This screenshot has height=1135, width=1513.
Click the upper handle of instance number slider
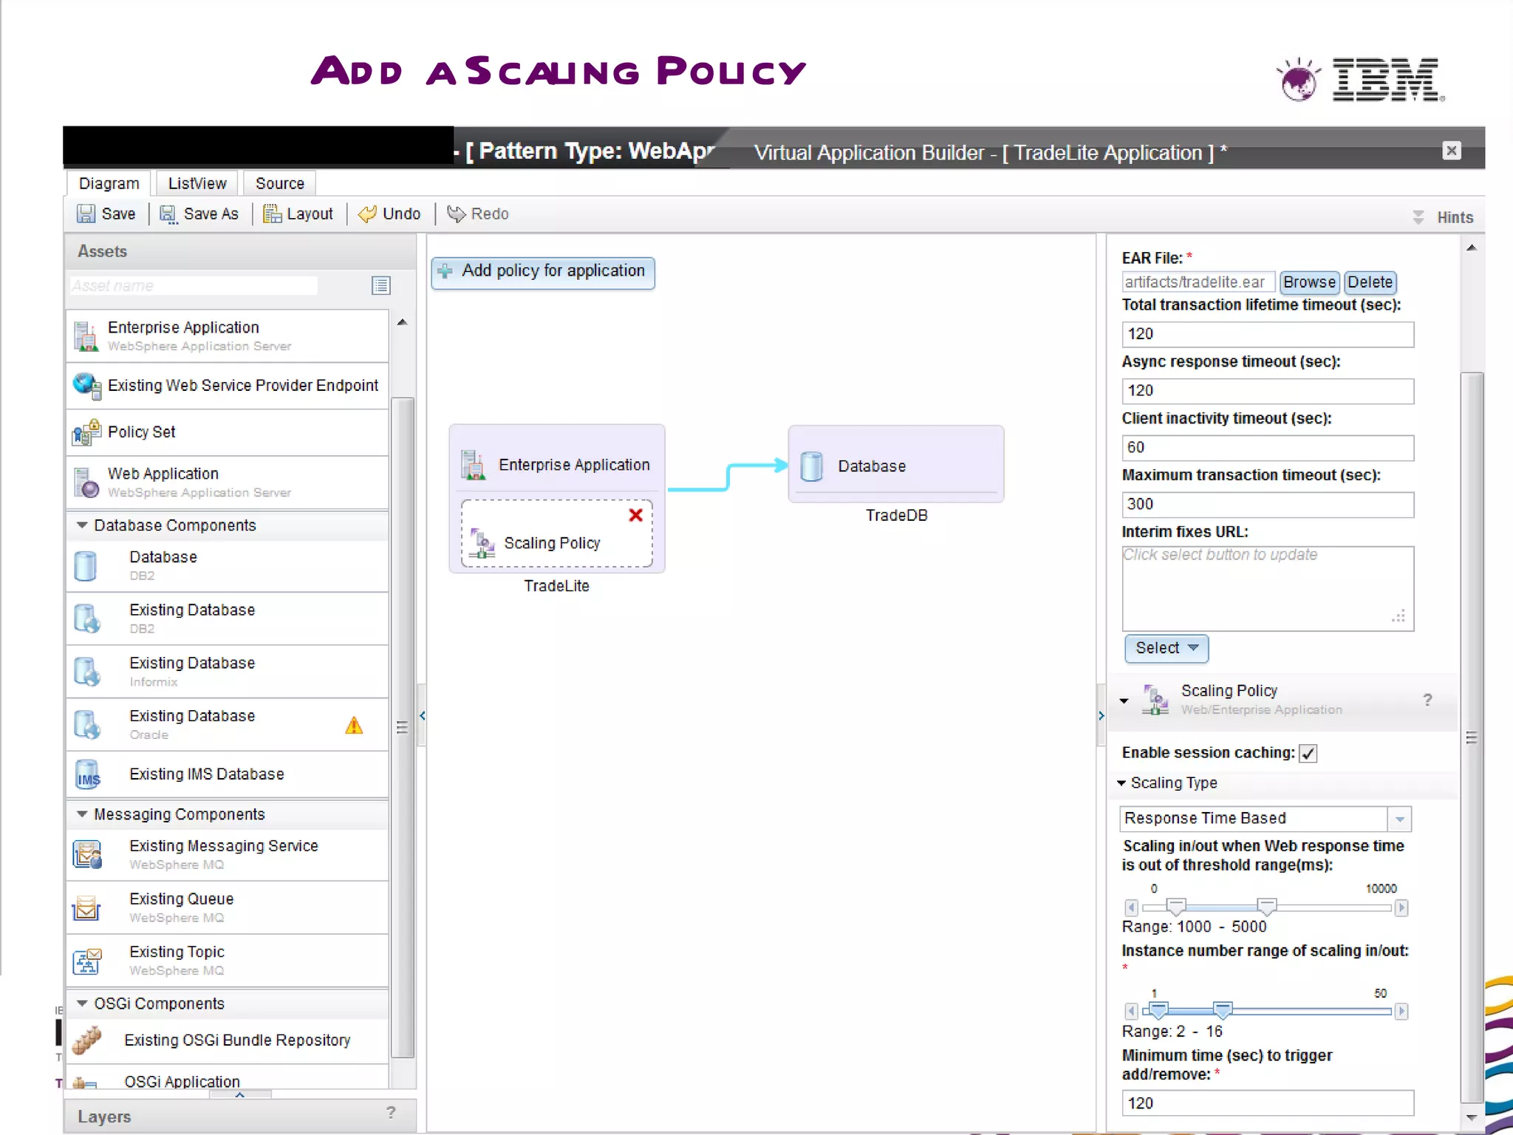tap(1223, 1010)
